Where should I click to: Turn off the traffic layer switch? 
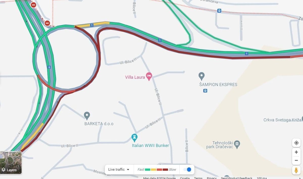pos(187,169)
